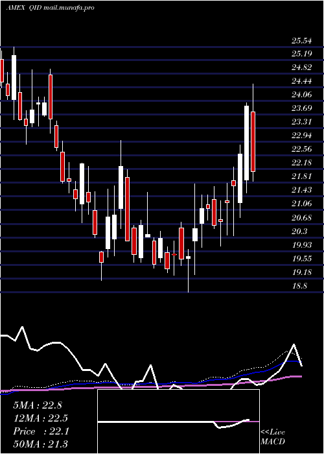Screen dimensions: 324x454
Task: Click the 21.06 price axis label
Action: (301, 204)
